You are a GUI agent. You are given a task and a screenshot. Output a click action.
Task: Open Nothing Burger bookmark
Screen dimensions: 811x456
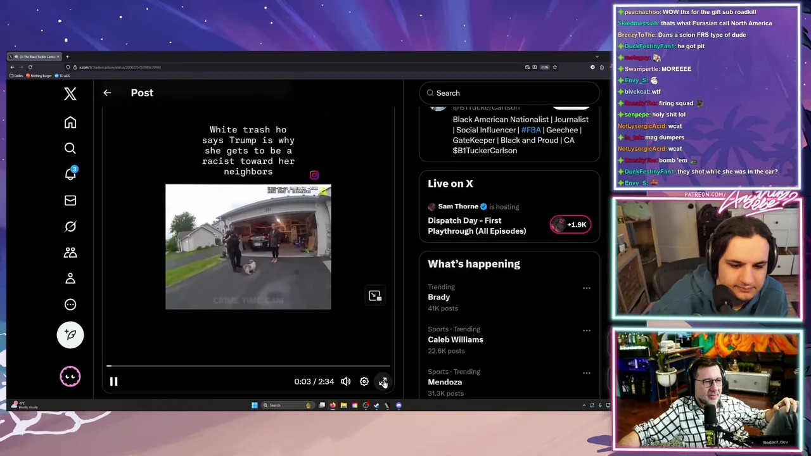pos(39,75)
